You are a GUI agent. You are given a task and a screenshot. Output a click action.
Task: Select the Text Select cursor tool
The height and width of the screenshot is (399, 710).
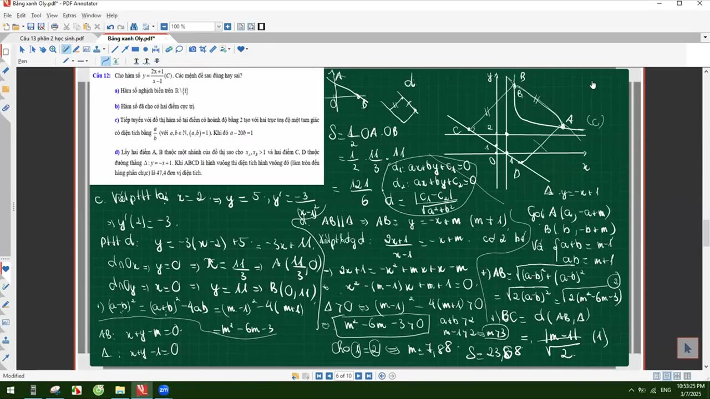tap(32, 49)
